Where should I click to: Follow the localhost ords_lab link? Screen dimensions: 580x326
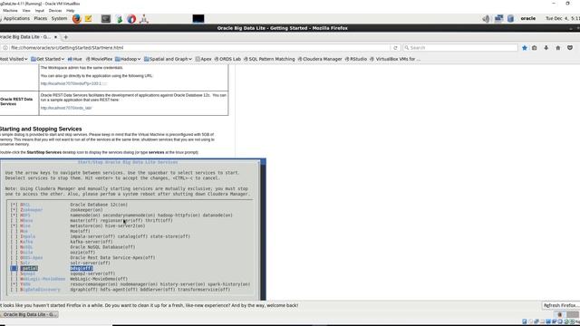coord(66,108)
